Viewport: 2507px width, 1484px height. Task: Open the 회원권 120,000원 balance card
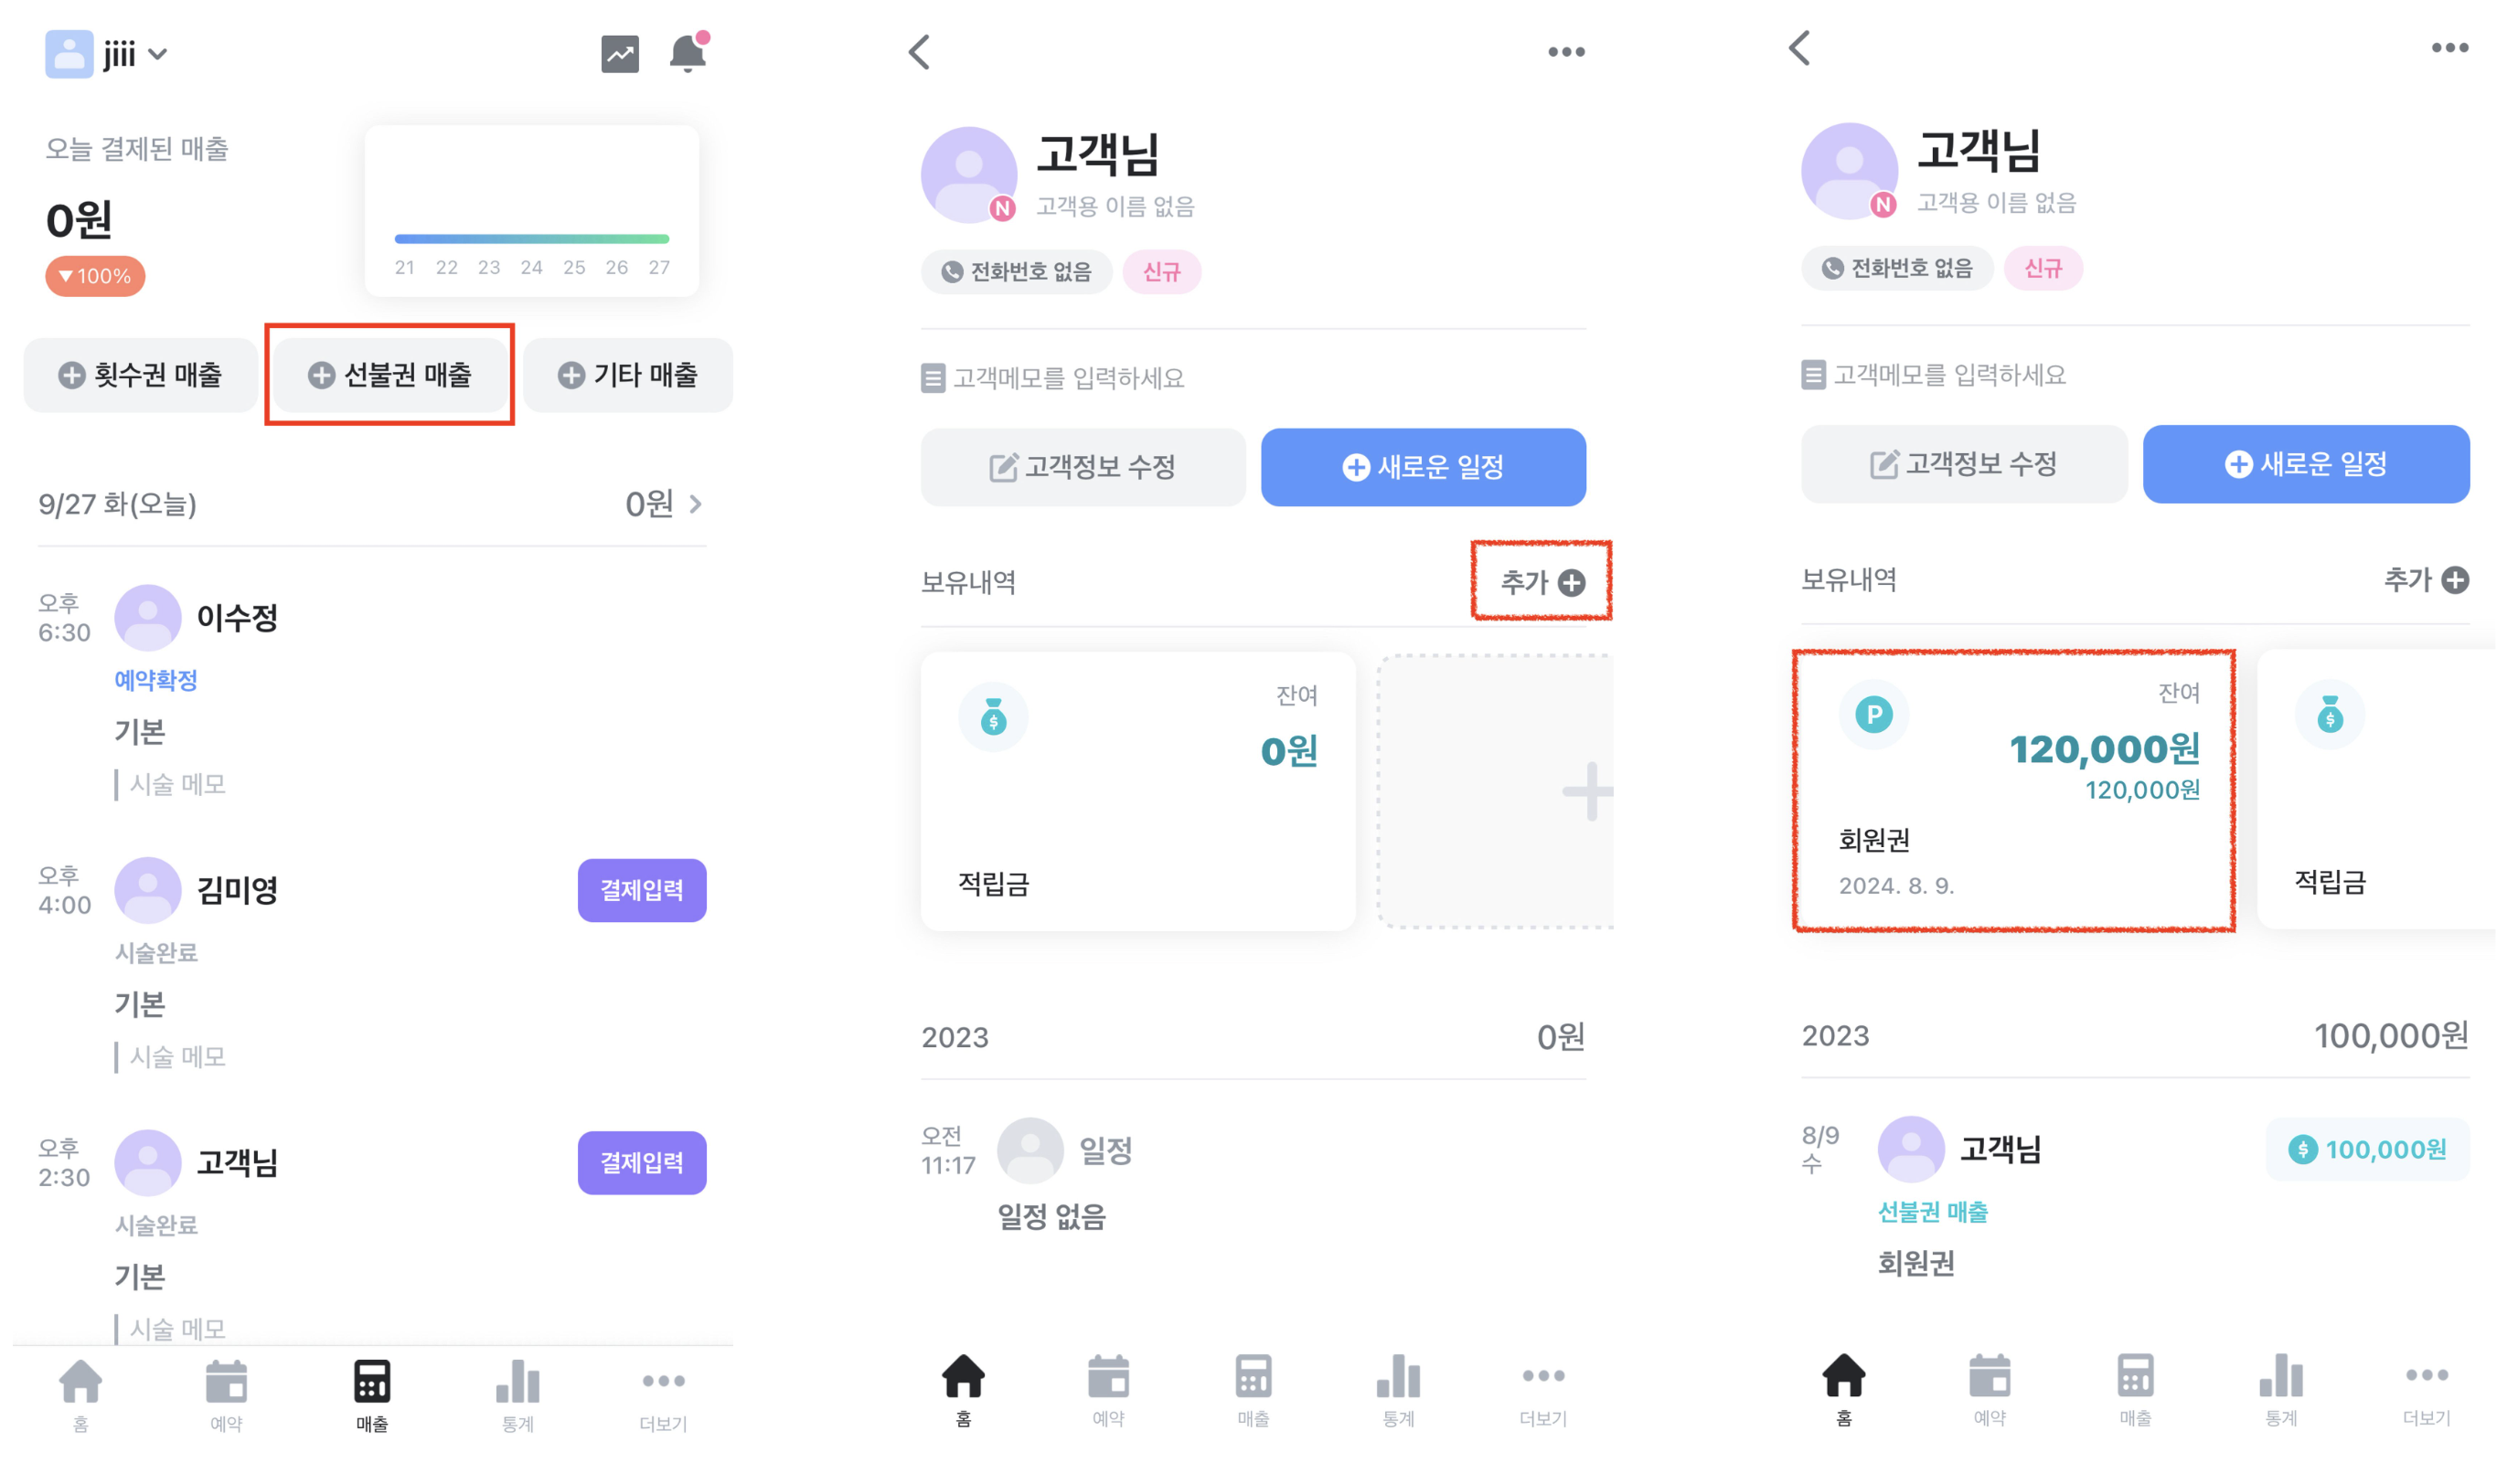2012,790
